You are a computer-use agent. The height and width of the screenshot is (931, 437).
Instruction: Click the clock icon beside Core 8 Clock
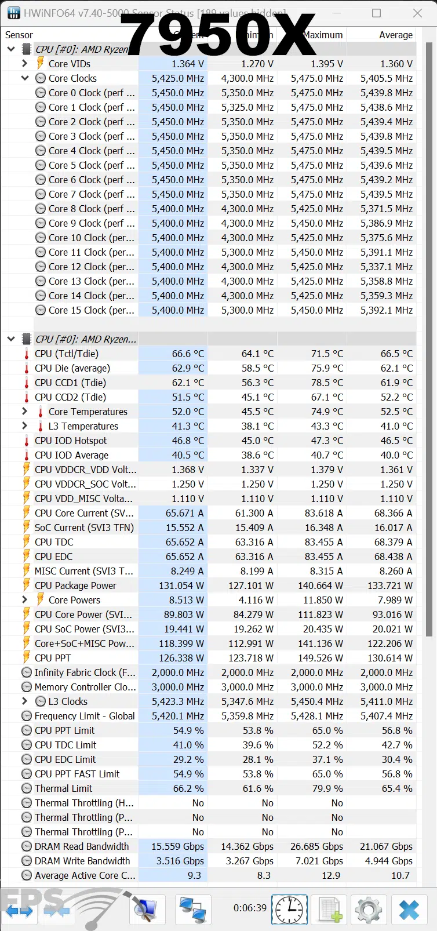click(41, 209)
